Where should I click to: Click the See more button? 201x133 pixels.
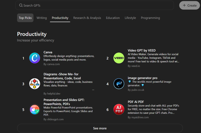(100, 128)
